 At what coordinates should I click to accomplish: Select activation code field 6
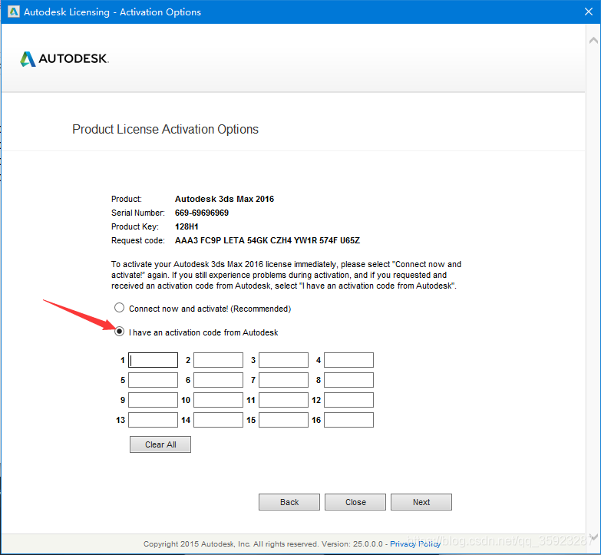[218, 380]
